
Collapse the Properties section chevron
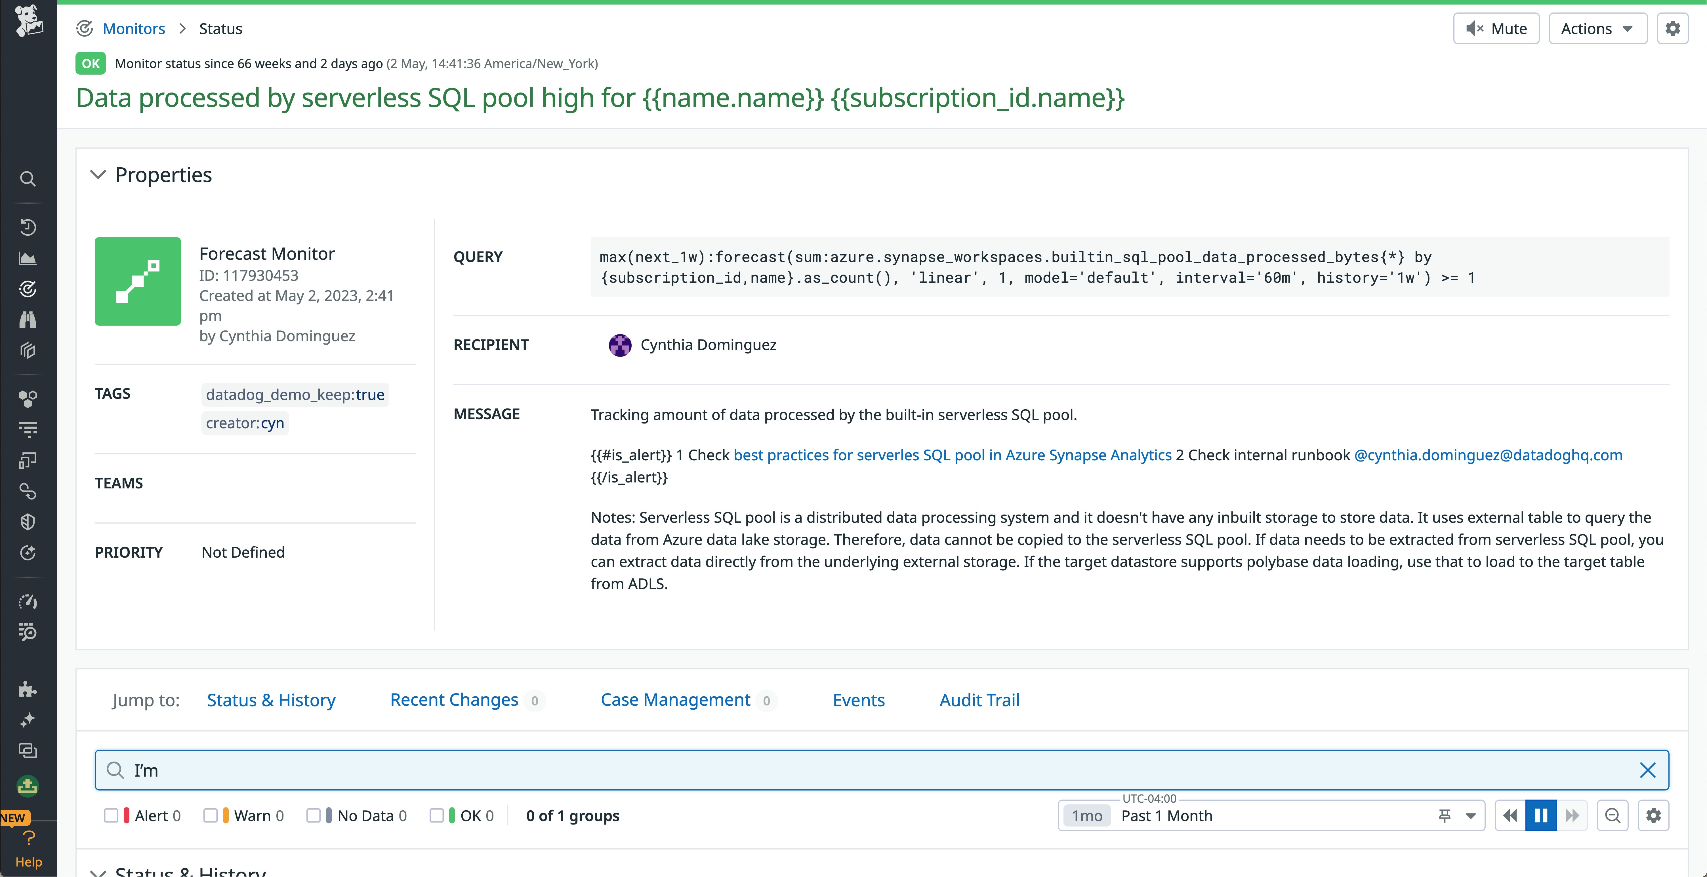pyautogui.click(x=98, y=175)
